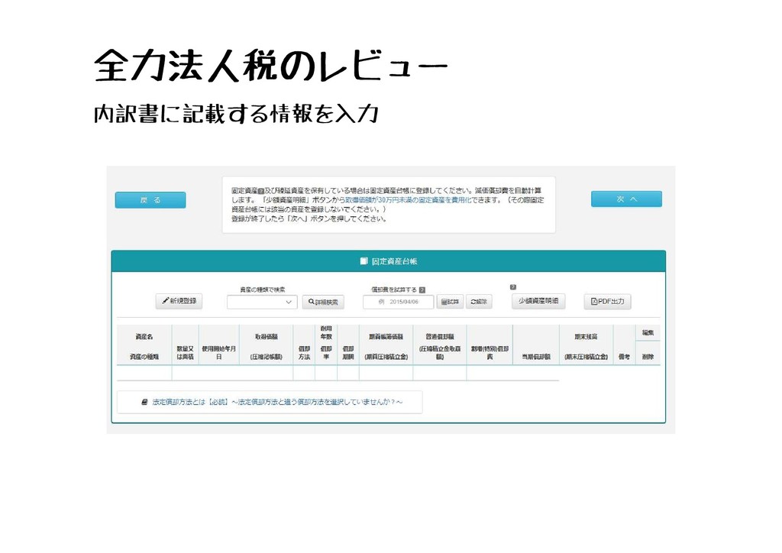Viewport: 782px width, 553px height.
Task: Click the 削除 column header
Action: point(648,357)
